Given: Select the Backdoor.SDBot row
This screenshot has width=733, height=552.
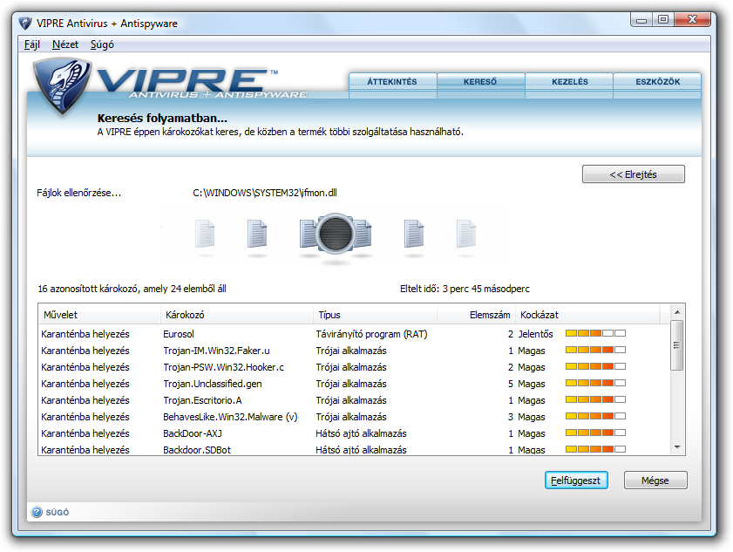Looking at the screenshot, I should click(x=355, y=449).
